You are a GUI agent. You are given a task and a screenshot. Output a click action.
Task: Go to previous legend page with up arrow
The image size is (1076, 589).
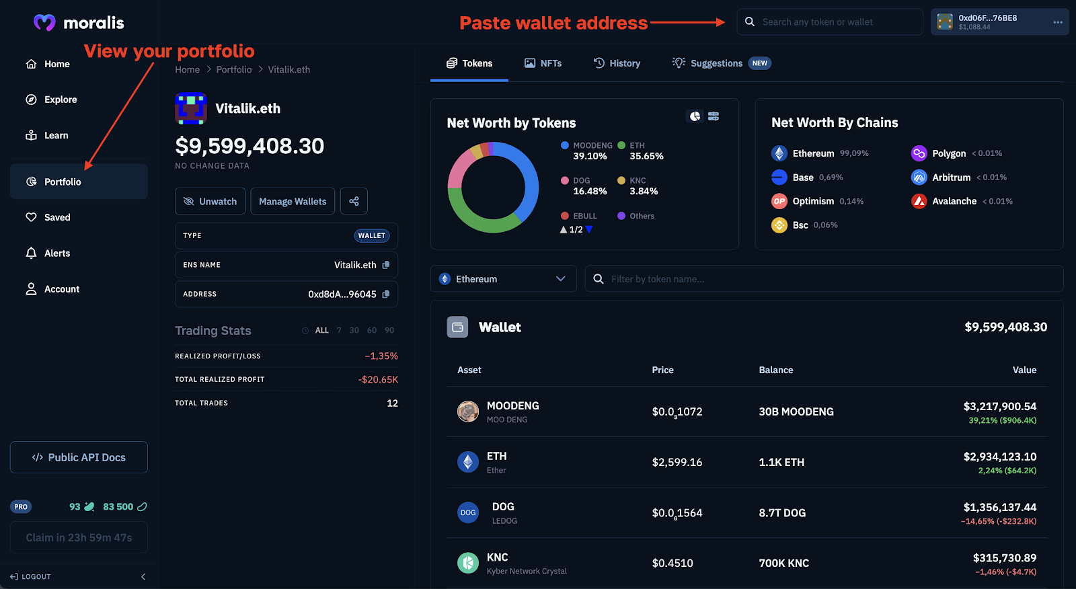(x=564, y=229)
